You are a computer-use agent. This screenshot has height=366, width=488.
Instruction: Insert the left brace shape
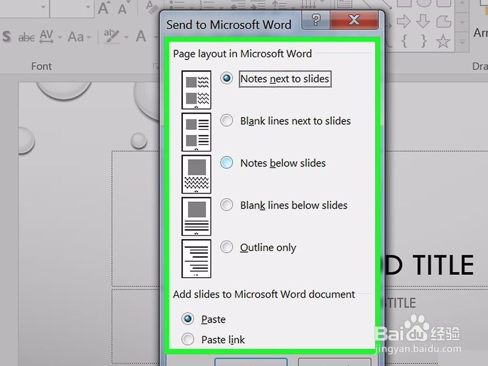tap(404, 41)
